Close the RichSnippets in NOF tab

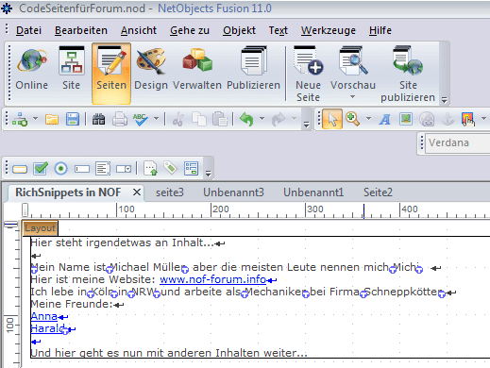coord(137,192)
